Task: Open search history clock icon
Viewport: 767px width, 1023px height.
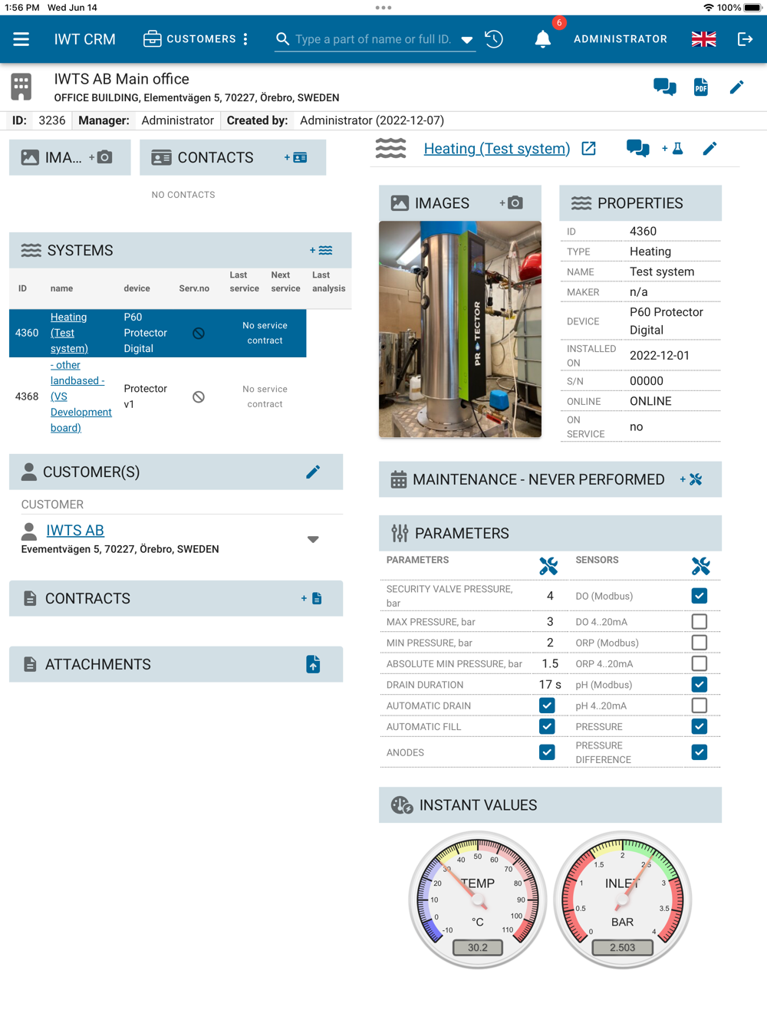Action: point(495,39)
